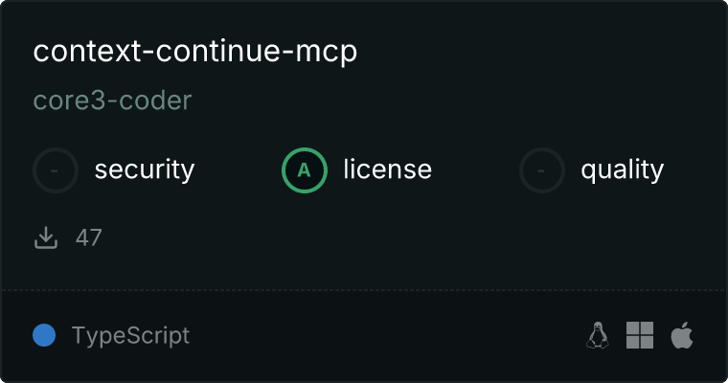This screenshot has width=728, height=383.
Task: Click the Apple macOS platform icon
Action: tap(682, 335)
